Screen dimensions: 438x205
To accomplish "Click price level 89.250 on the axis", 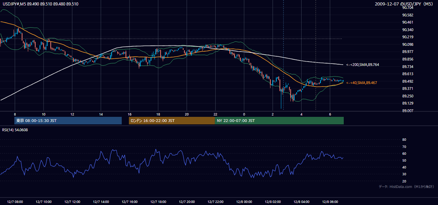I will [407, 96].
